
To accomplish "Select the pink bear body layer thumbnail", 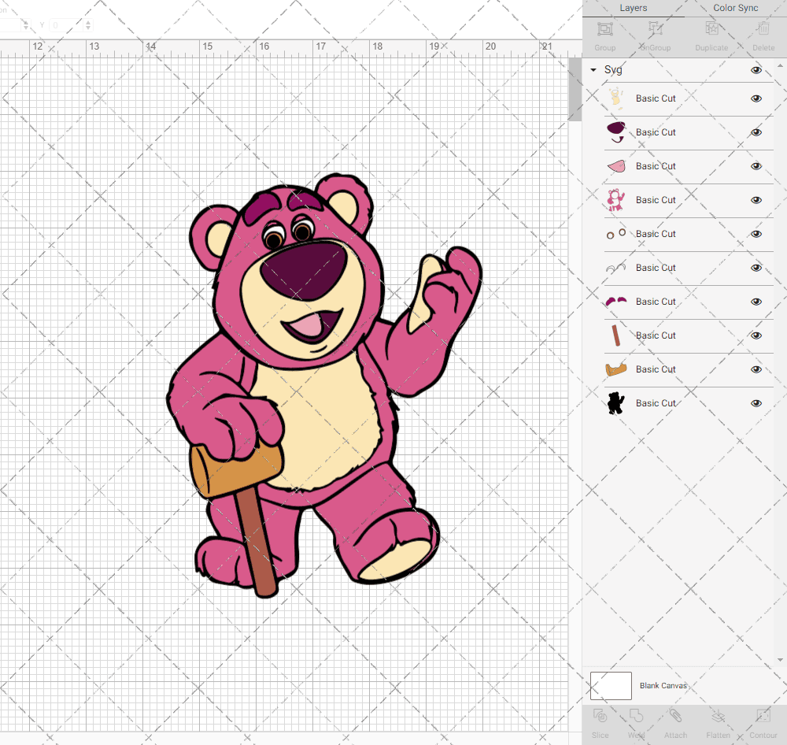I will [x=616, y=200].
